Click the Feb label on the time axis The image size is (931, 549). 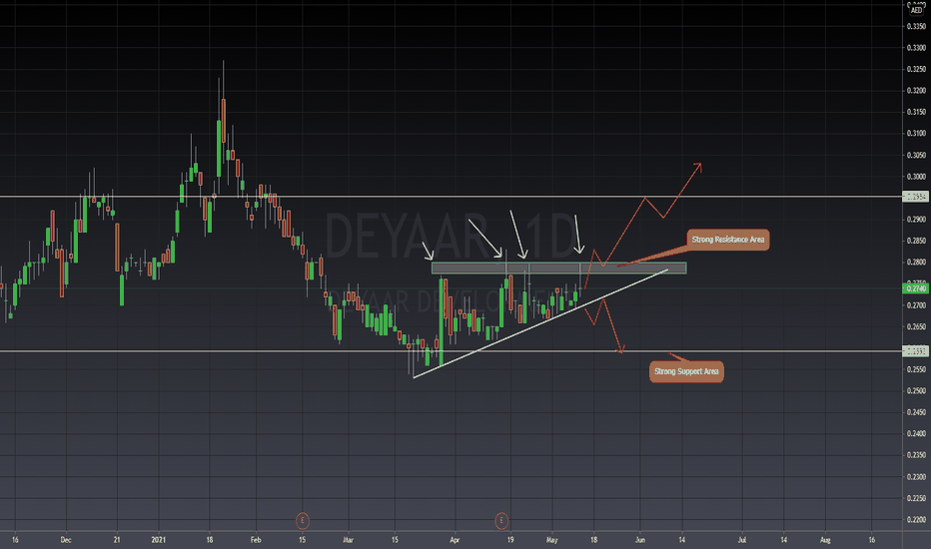point(256,540)
